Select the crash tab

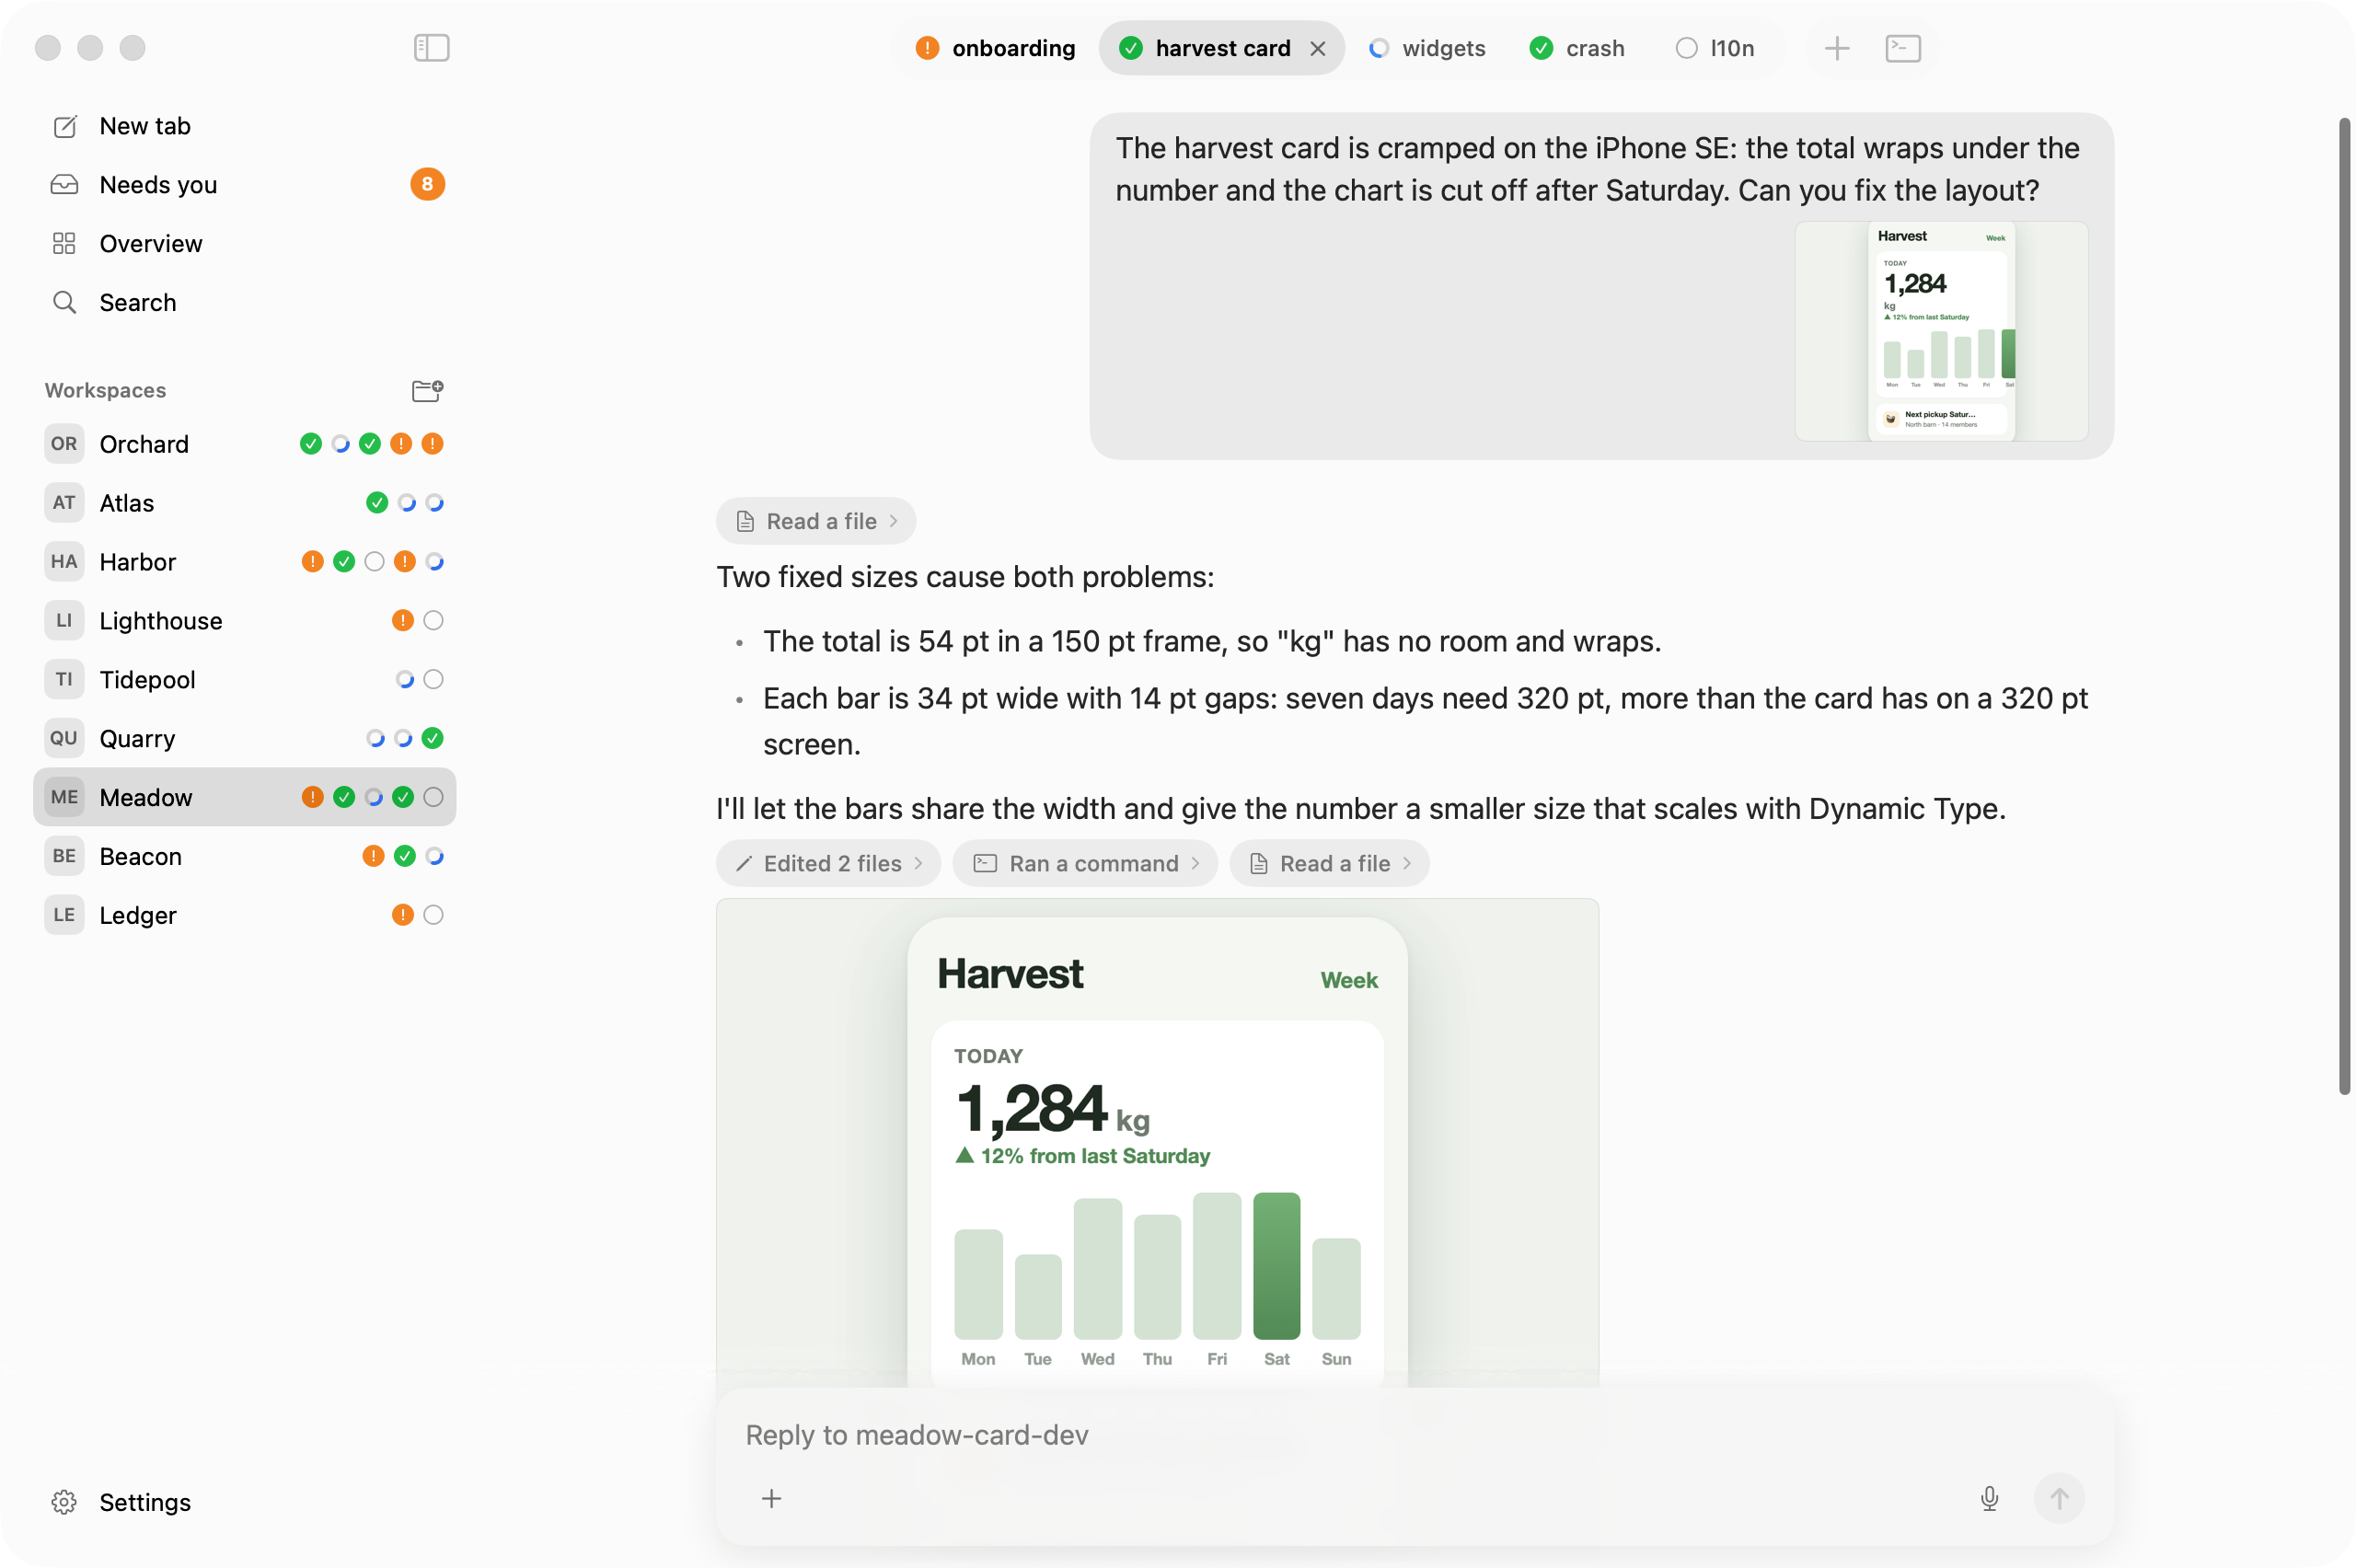point(1577,48)
